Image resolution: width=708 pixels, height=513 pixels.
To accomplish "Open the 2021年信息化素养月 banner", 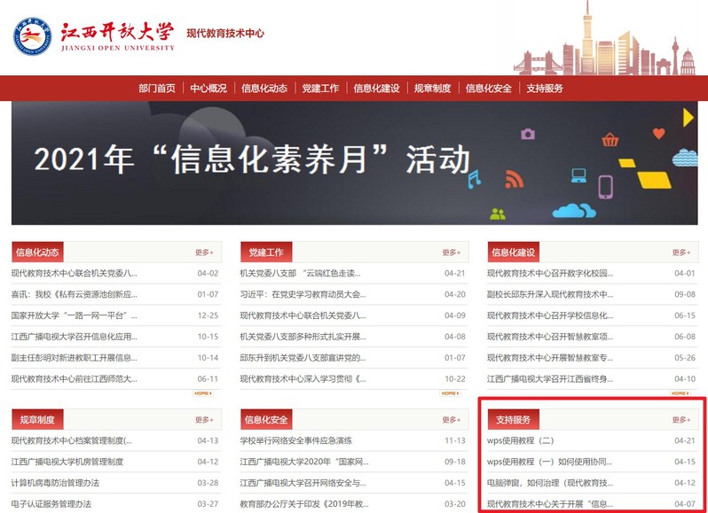I will point(353,162).
